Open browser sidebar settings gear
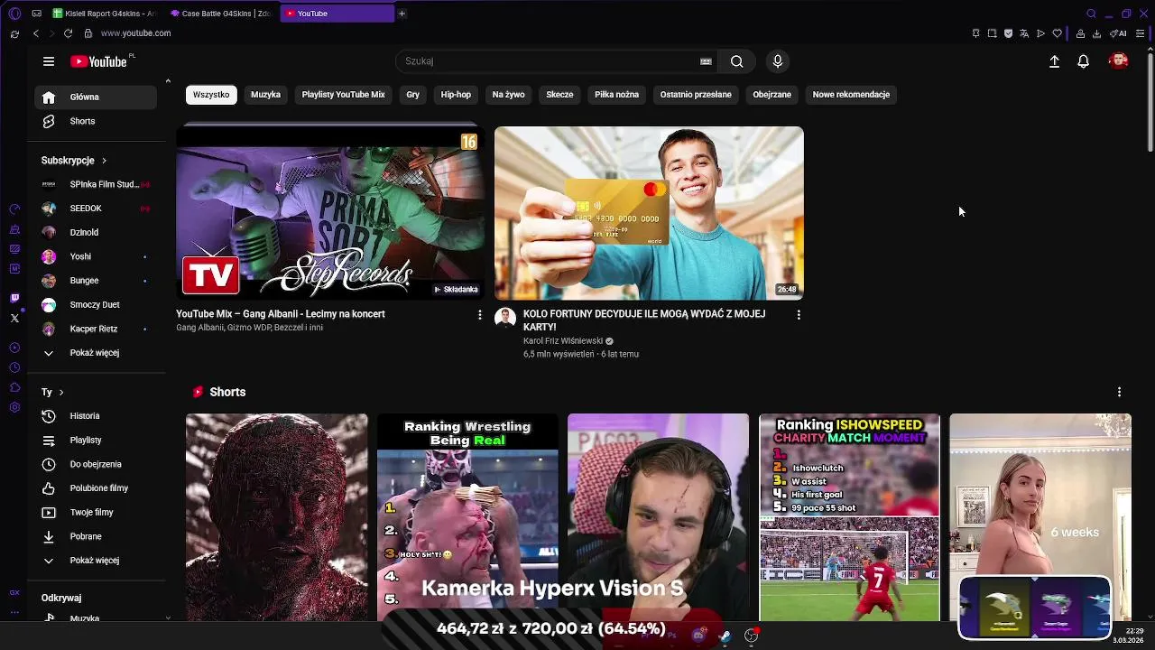Screen dimensions: 1155x650 pyautogui.click(x=14, y=407)
